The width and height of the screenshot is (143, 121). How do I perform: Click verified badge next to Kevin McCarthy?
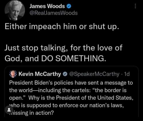(x=65, y=74)
